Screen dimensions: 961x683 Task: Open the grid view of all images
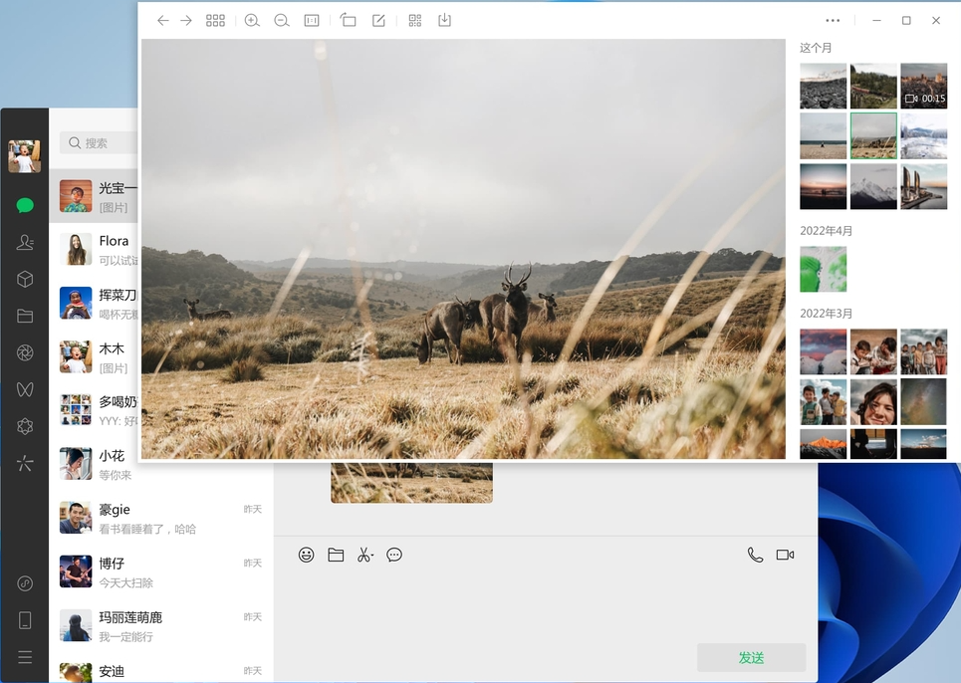(215, 21)
